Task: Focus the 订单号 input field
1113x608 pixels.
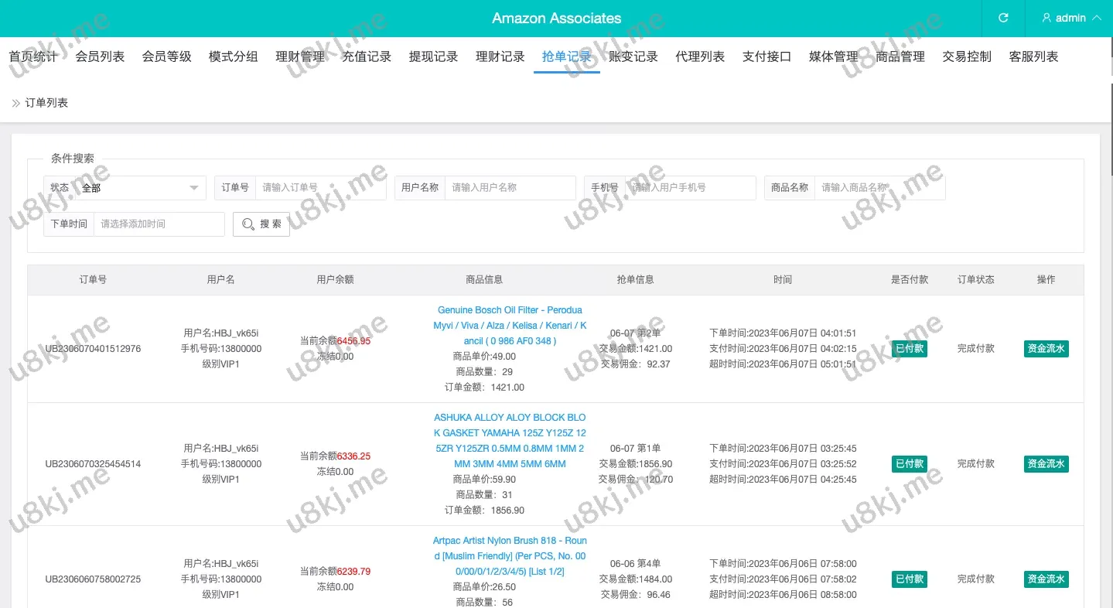Action: (x=320, y=188)
